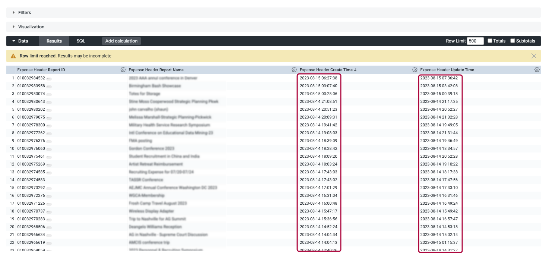Open the settings gear on Create Time column

414,70
